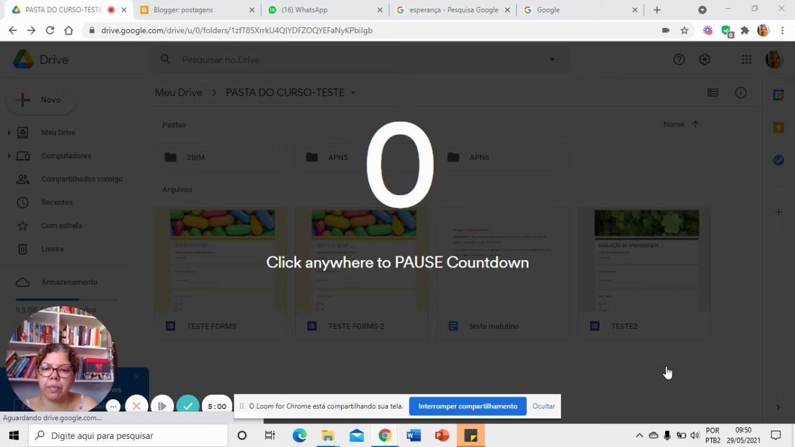This screenshot has width=795, height=447.
Task: Open the APN5 folder
Action: coord(361,158)
